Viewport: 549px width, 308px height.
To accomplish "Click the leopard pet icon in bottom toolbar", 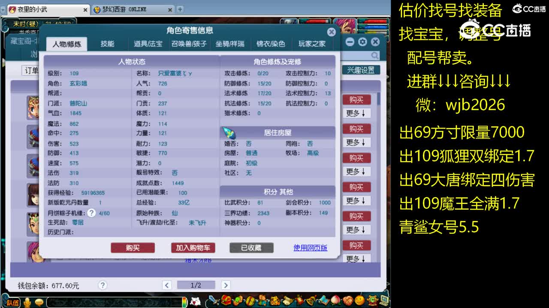I will pos(275,301).
